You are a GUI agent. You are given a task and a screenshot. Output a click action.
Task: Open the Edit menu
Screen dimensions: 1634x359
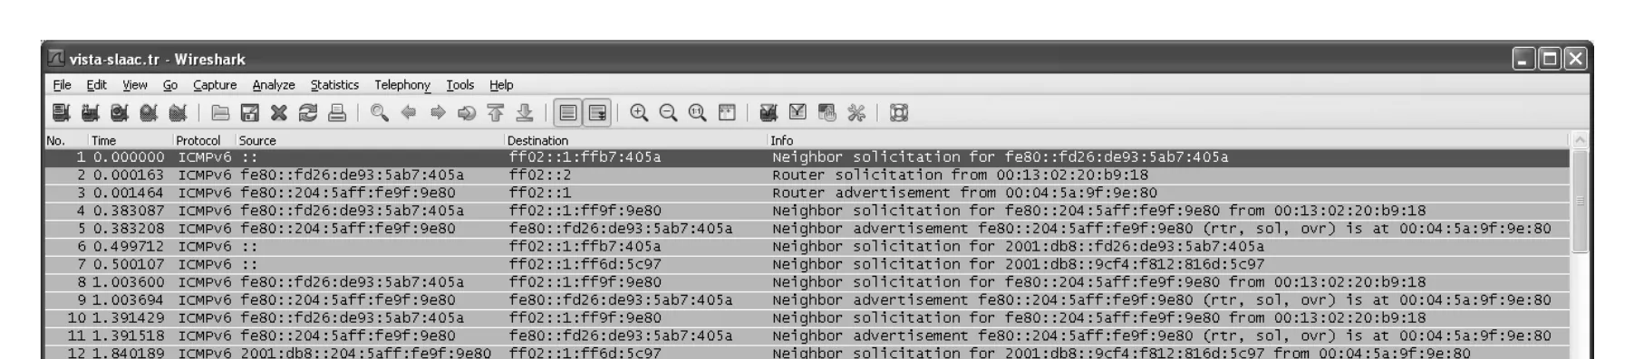[x=96, y=85]
